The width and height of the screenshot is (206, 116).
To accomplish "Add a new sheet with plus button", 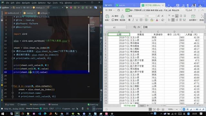I will (x=148, y=105).
